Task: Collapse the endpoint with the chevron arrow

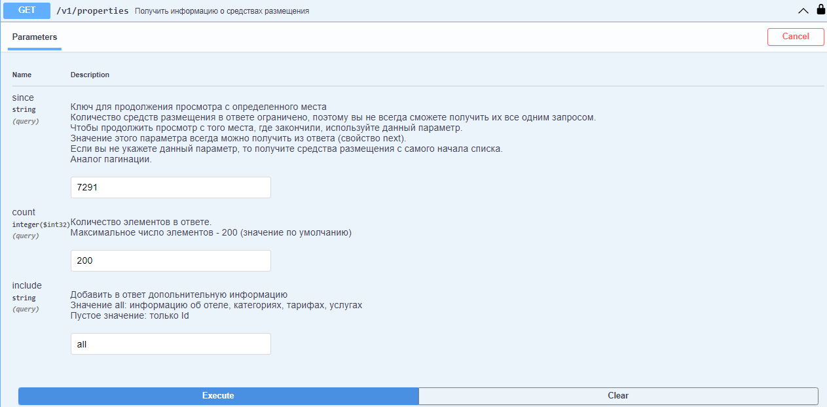Action: [x=803, y=10]
